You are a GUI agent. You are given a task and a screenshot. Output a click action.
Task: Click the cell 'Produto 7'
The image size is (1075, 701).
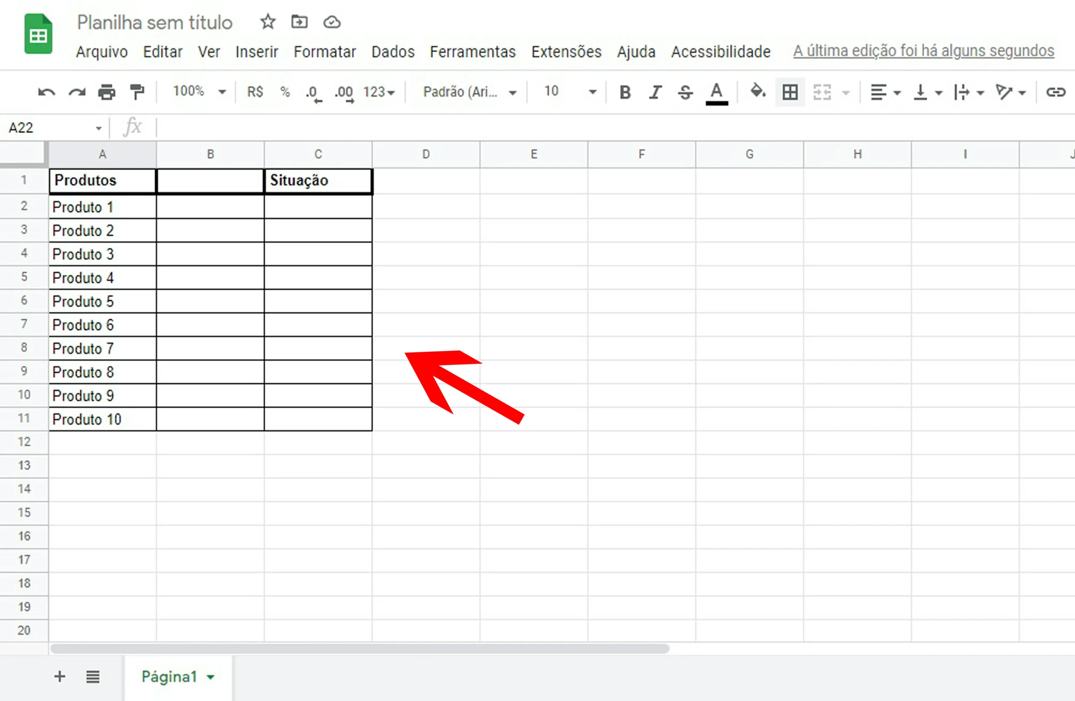tap(102, 348)
